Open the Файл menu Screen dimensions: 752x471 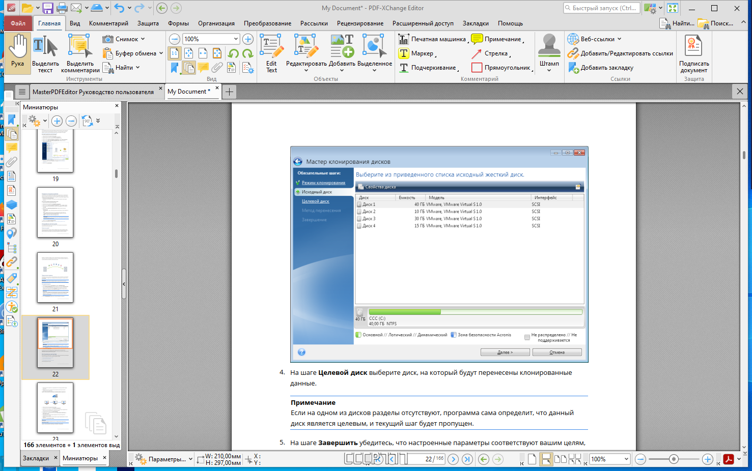(18, 23)
